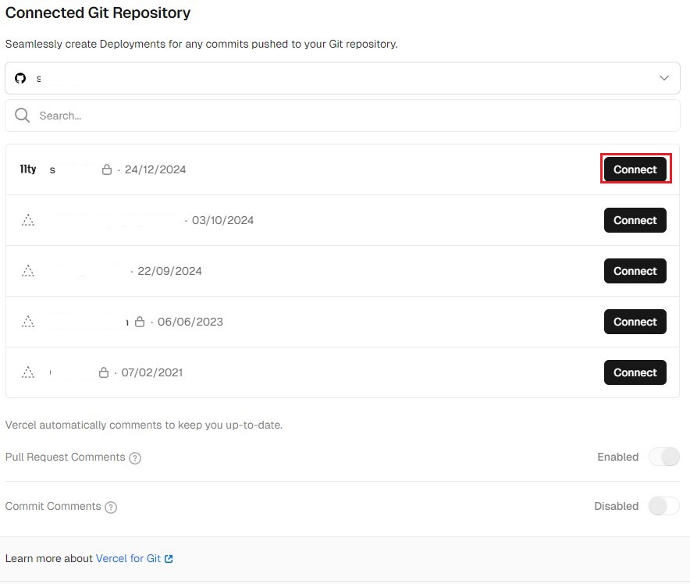Disable the Pull Request Comments toggle
The width and height of the screenshot is (690, 584).
click(664, 457)
